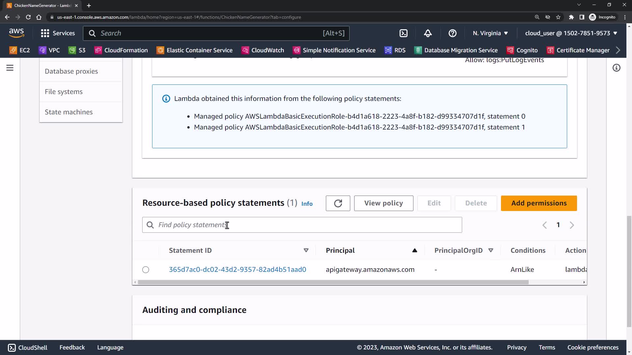Select the policy statement radio button
This screenshot has width=632, height=355.
click(145, 270)
